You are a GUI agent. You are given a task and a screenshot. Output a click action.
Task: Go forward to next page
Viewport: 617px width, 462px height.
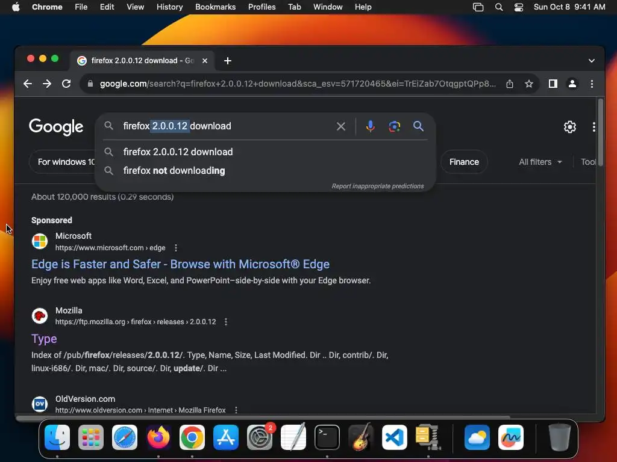click(47, 84)
